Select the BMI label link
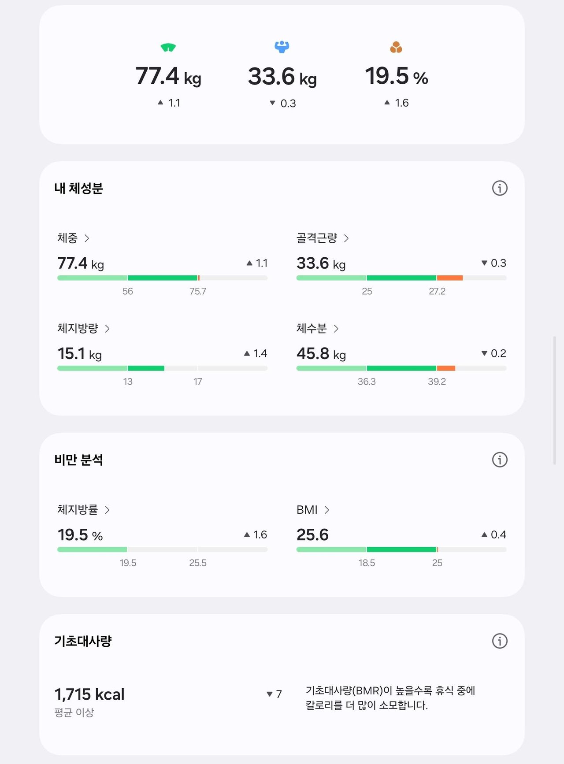This screenshot has height=764, width=564. point(307,510)
